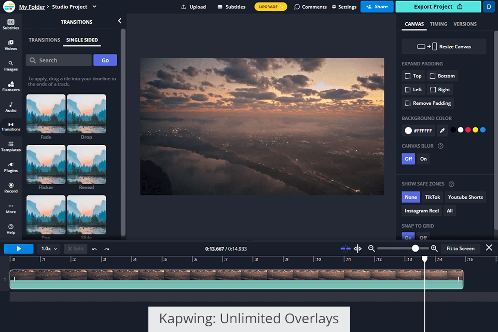Viewport: 498px width, 332px height.
Task: Open Show Safe Zones help question mark
Action: (451, 184)
